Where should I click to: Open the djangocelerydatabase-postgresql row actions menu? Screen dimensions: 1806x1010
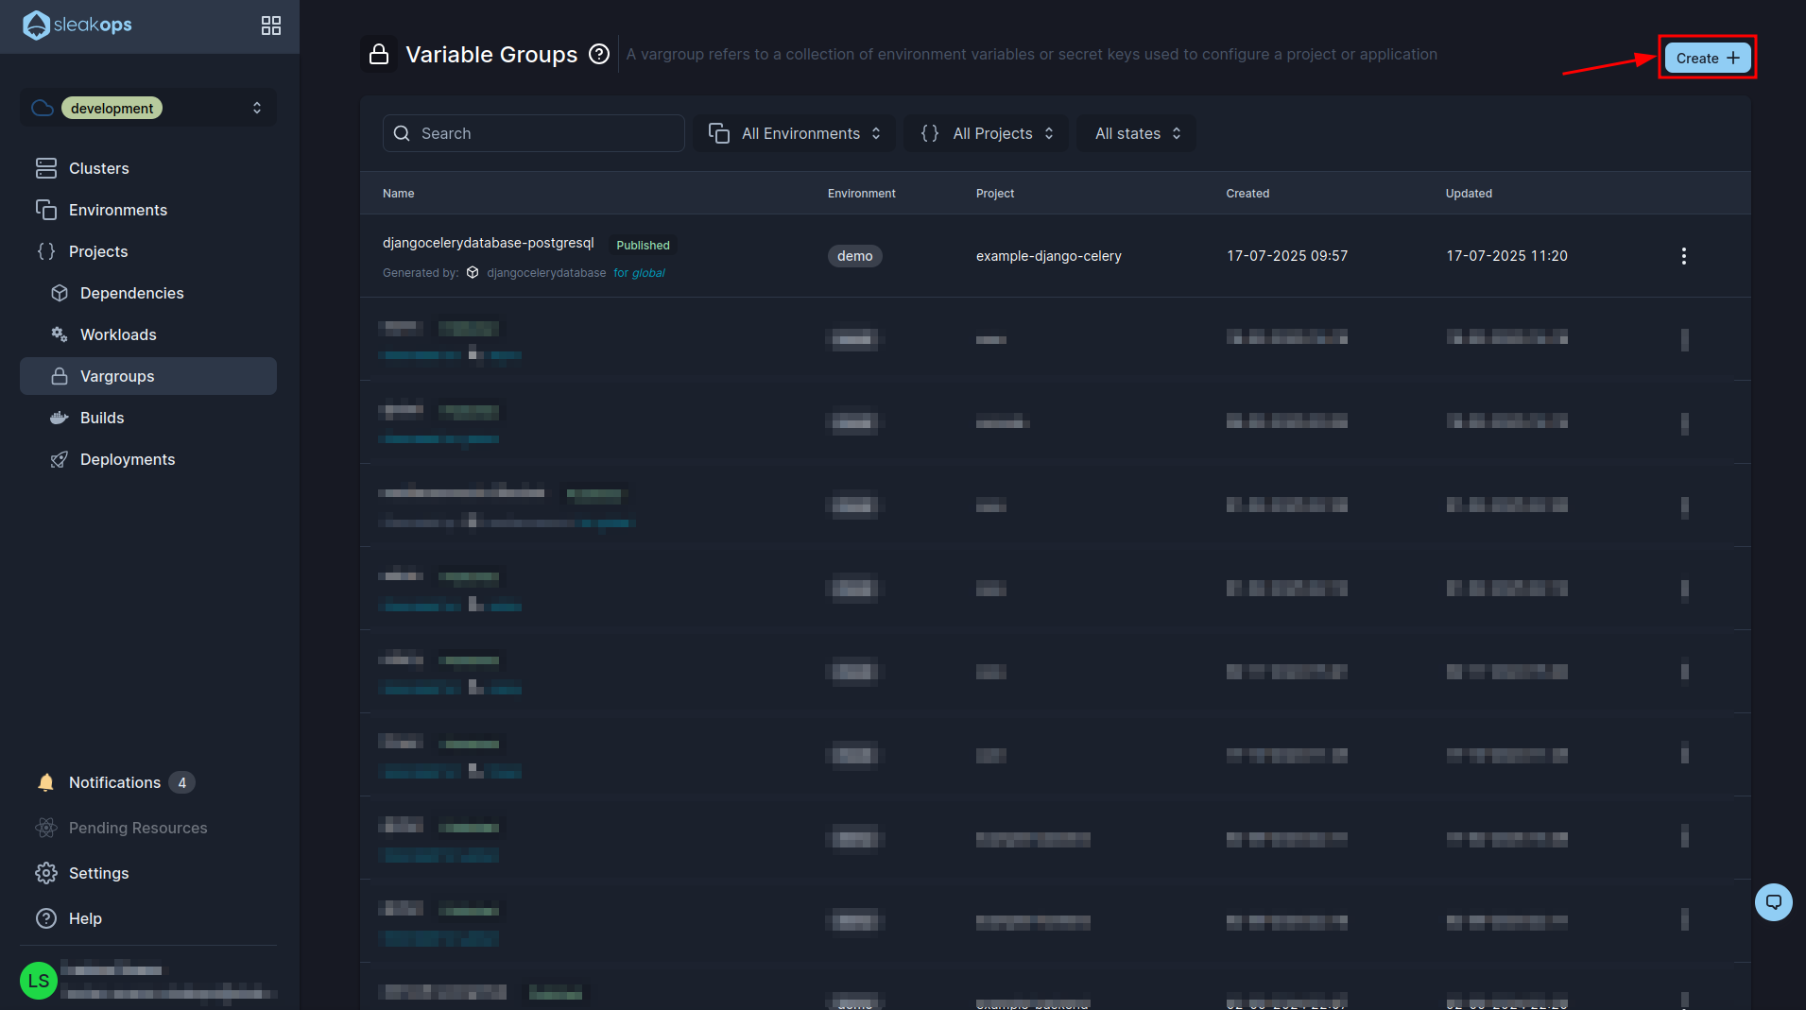coord(1683,256)
